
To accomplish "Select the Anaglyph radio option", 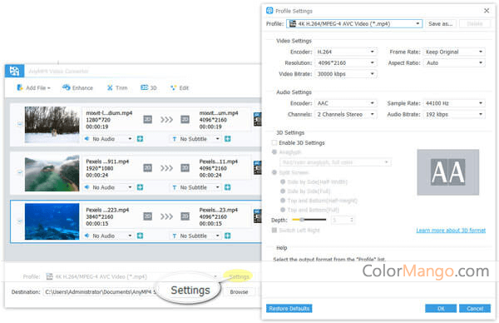I will tap(274, 152).
